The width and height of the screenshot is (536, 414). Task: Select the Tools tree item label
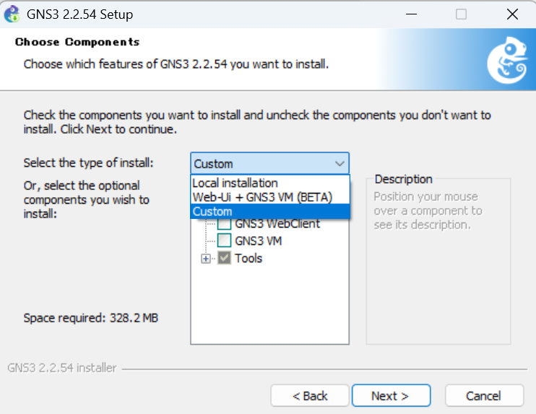(248, 258)
